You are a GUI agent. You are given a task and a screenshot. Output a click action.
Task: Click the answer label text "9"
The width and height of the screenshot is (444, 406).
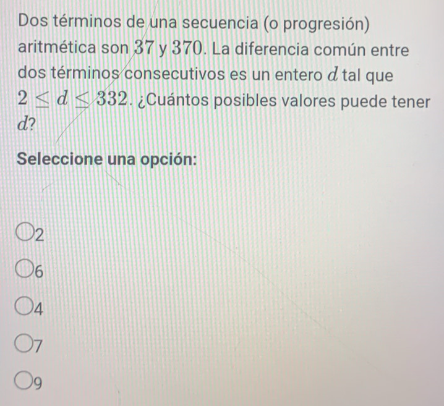pyautogui.click(x=40, y=376)
